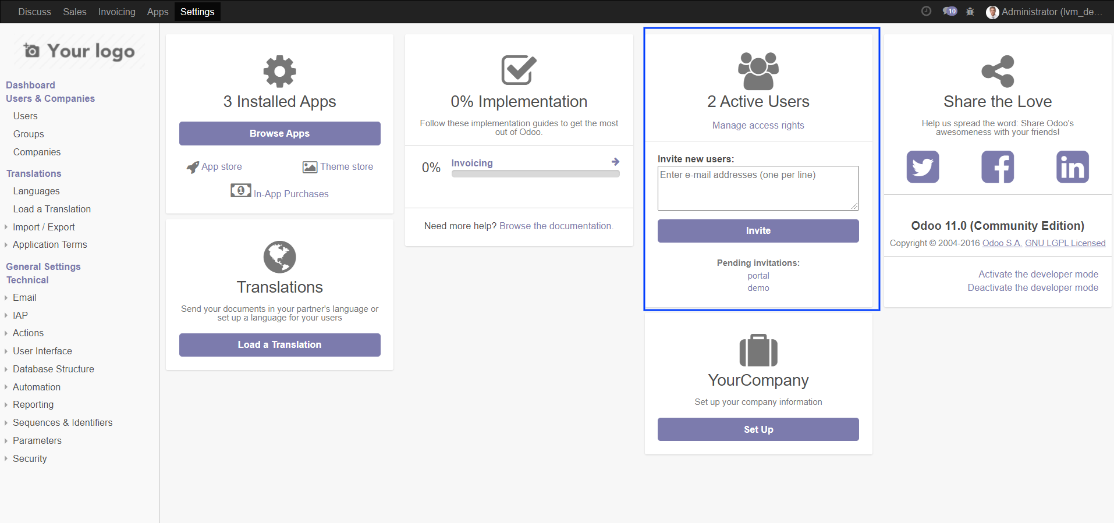Click the Twitter share icon
This screenshot has width=1114, height=523.
[923, 167]
